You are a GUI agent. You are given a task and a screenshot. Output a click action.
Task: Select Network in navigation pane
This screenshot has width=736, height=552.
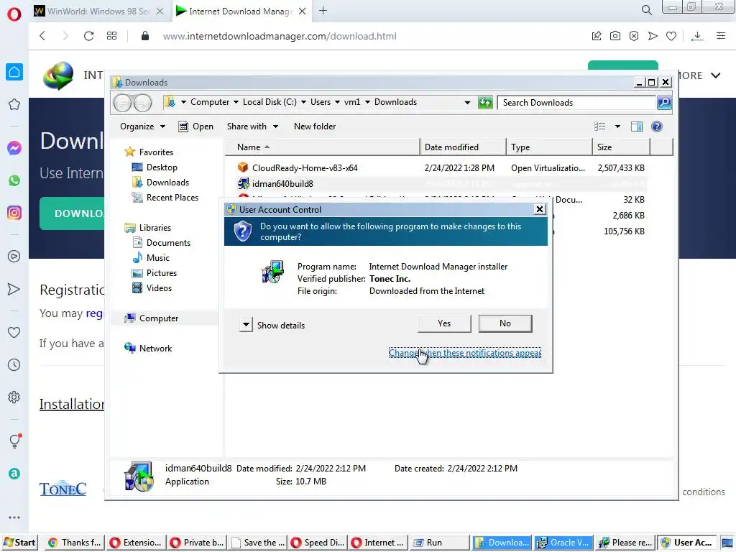(148, 348)
